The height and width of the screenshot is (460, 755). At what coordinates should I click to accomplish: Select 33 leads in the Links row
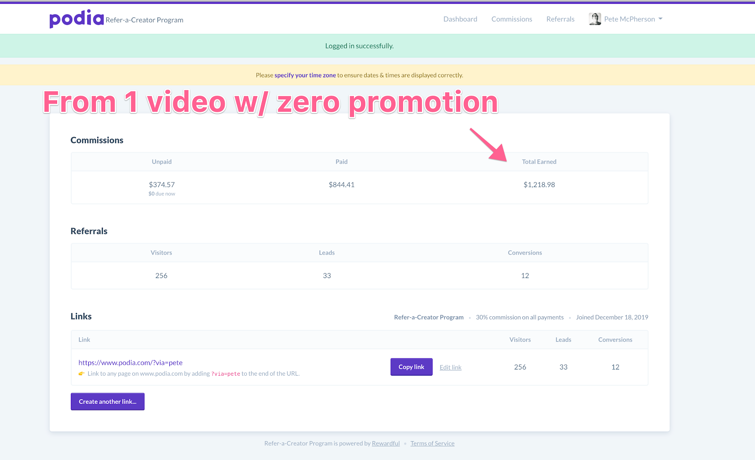click(x=563, y=367)
